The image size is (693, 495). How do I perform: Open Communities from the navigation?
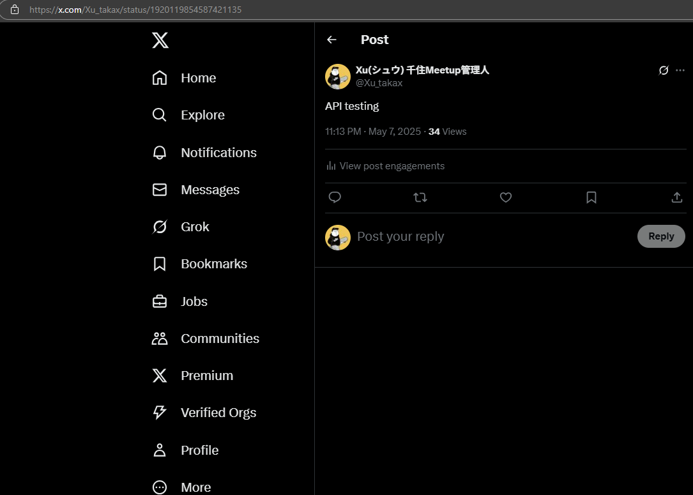click(220, 339)
